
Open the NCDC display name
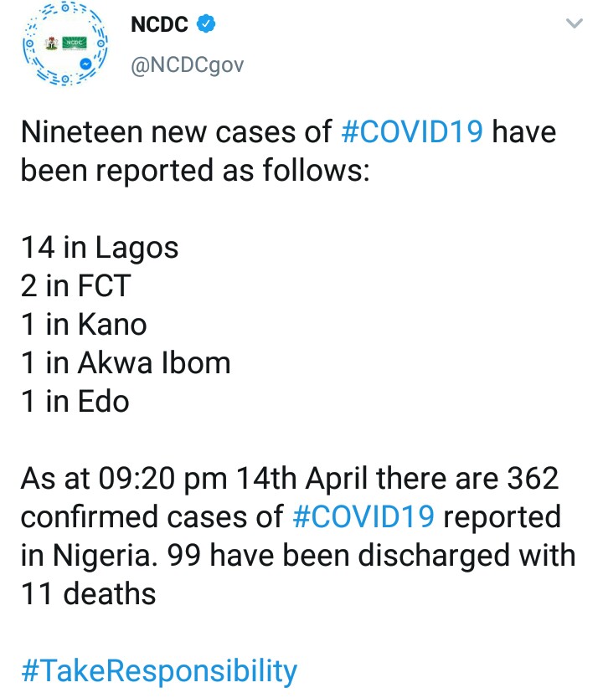point(159,24)
